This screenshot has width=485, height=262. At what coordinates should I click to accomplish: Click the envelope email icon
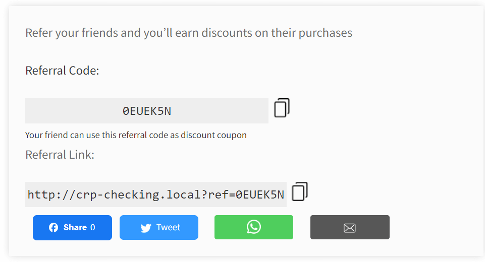pos(350,228)
